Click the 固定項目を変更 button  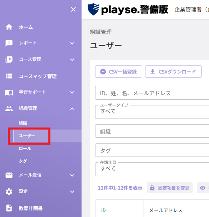pyautogui.click(x=170, y=188)
